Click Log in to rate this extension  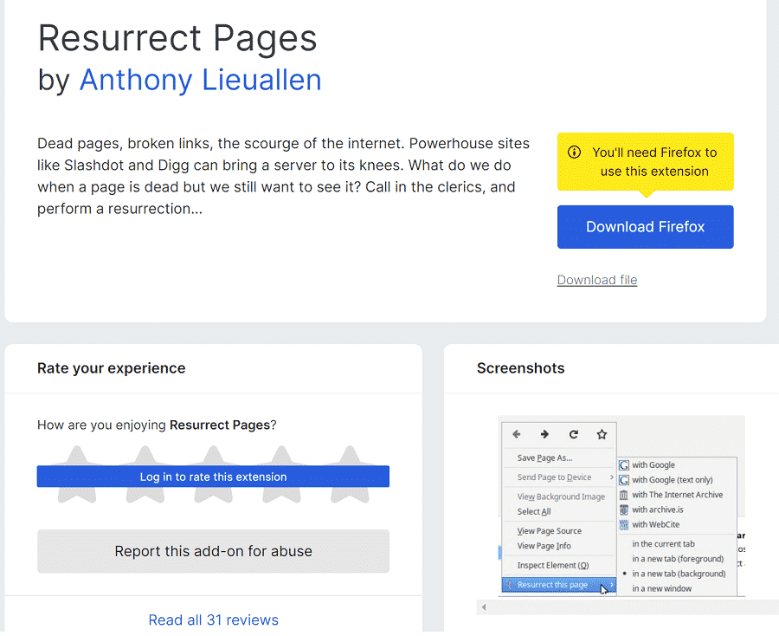(213, 477)
